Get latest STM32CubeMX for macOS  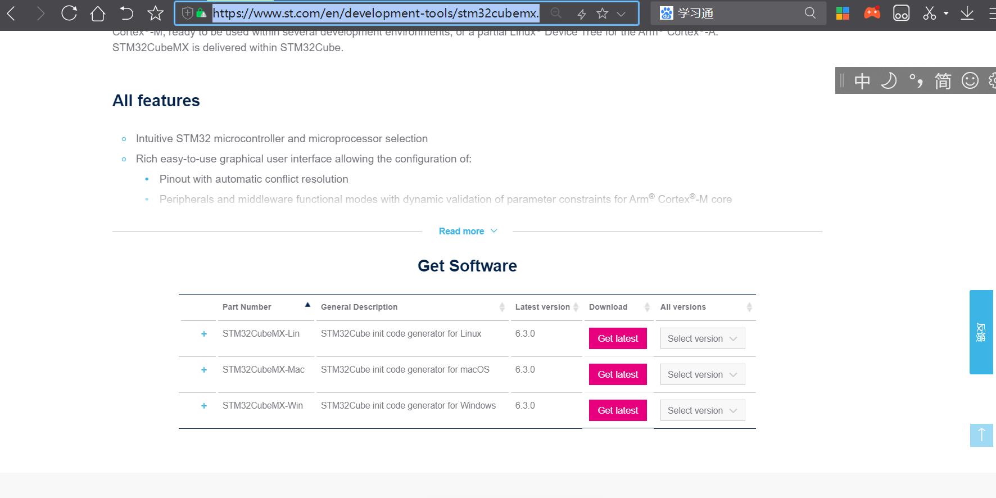[618, 374]
